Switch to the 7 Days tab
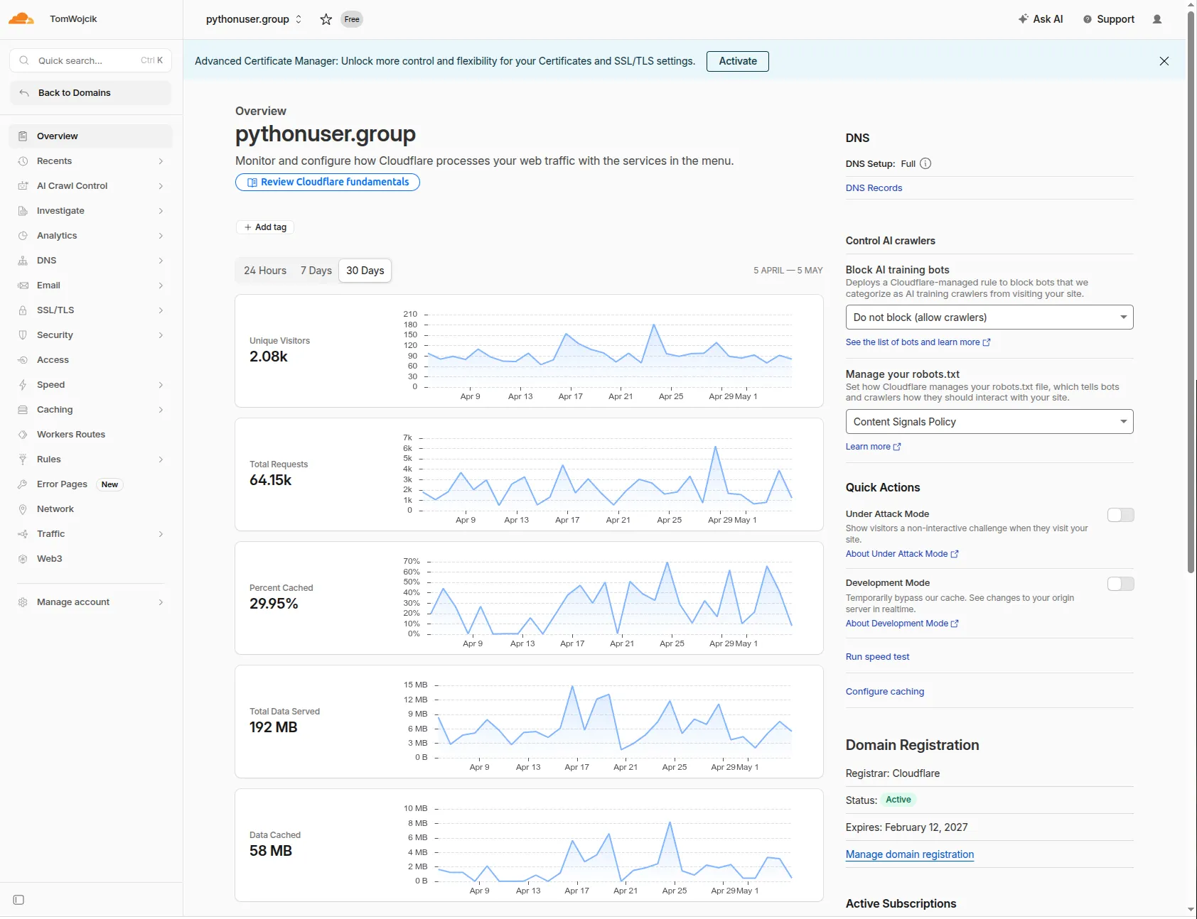1197x919 pixels. click(316, 271)
